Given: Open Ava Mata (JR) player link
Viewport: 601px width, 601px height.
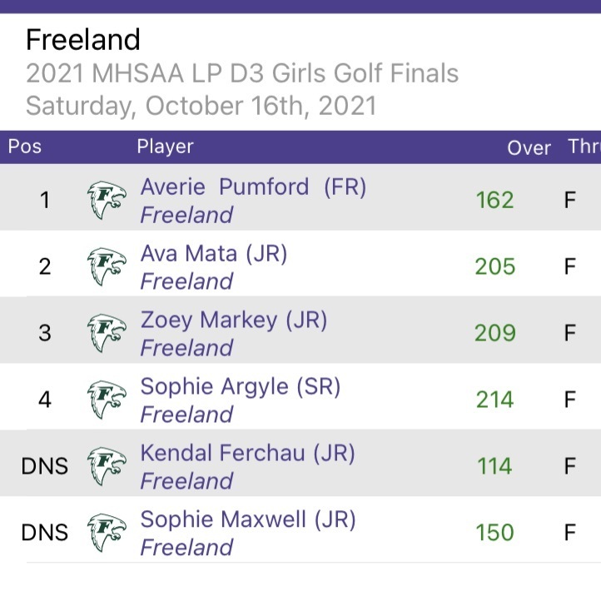Looking at the screenshot, I should click(x=214, y=254).
